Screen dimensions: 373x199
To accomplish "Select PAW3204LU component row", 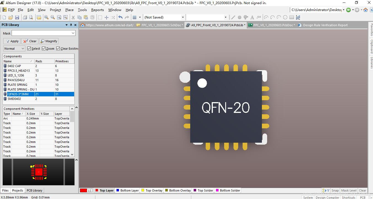I will [39, 80].
